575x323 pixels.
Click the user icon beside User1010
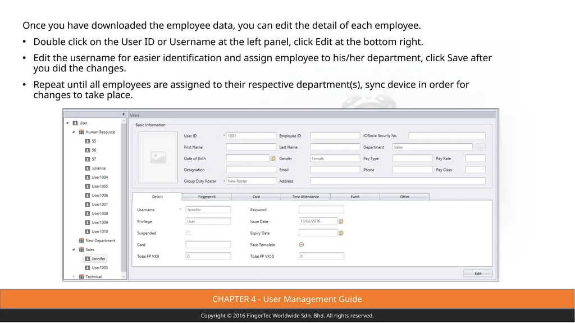tap(87, 231)
